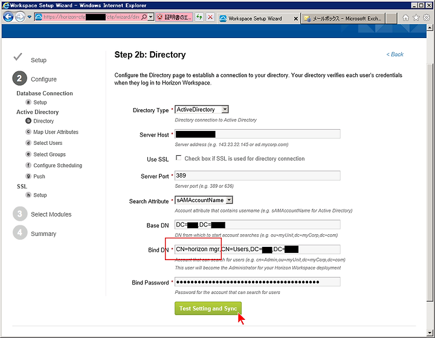Select the Select Groups sub-step
The width and height of the screenshot is (435, 338).
click(x=50, y=155)
